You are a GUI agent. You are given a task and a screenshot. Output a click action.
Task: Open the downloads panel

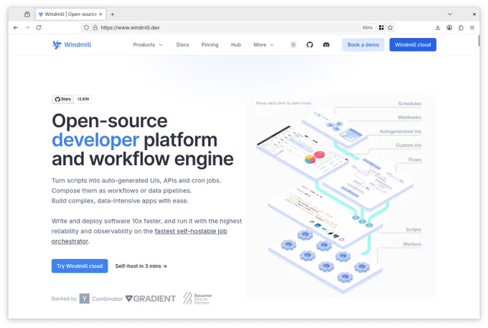tap(438, 28)
